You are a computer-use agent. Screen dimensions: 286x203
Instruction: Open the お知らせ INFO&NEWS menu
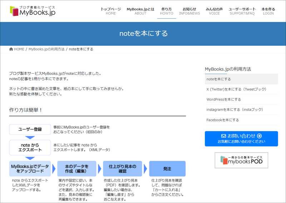(x=189, y=11)
